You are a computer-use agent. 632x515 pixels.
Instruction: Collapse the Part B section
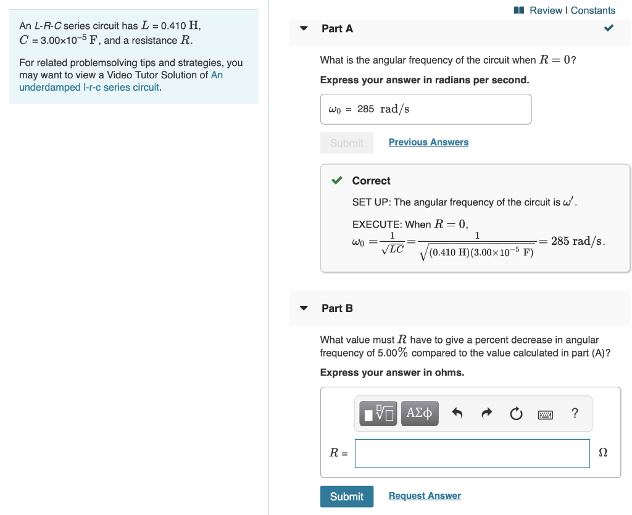pyautogui.click(x=304, y=308)
